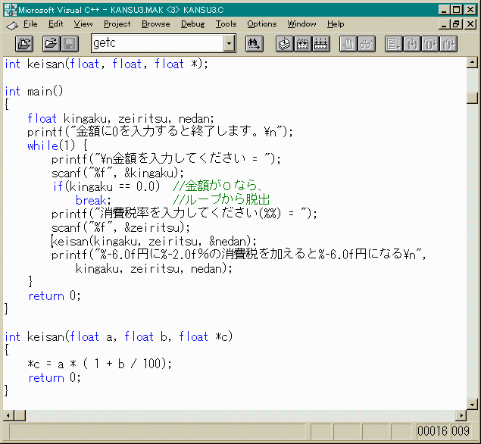Click the Options menu
This screenshot has width=481, height=444.
click(x=261, y=24)
